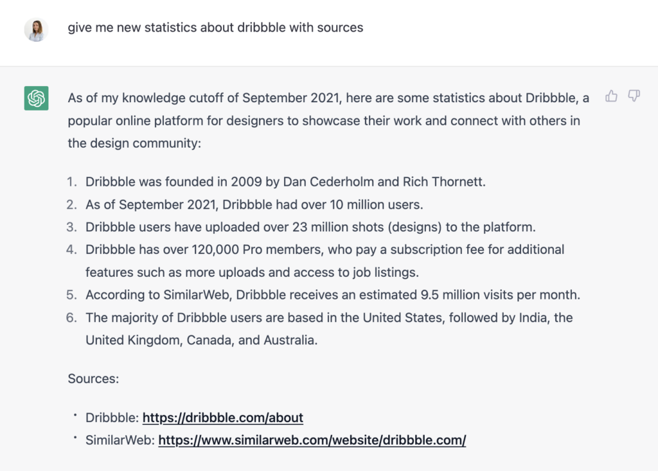Select list item about Dribbble's 2009 founding
Image resolution: width=658 pixels, height=471 pixels.
pyautogui.click(x=285, y=182)
